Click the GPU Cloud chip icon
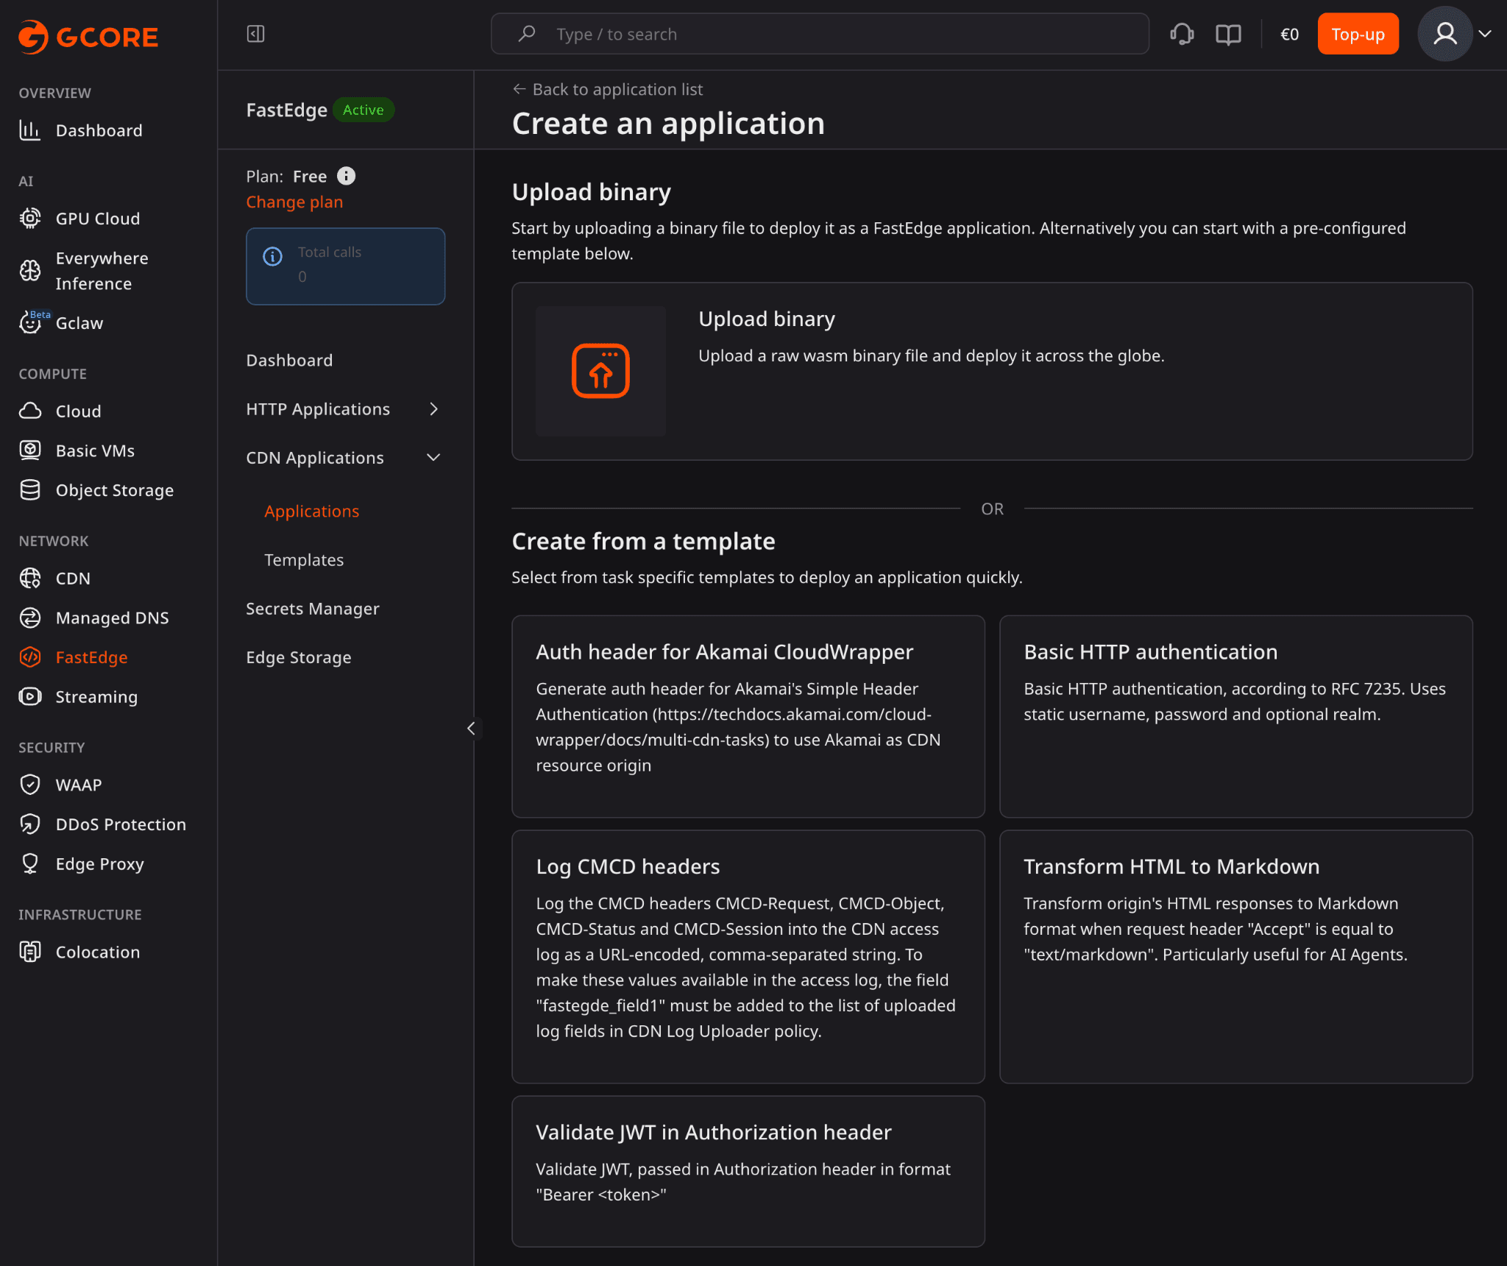Screen dimensions: 1507x1266 tap(29, 219)
